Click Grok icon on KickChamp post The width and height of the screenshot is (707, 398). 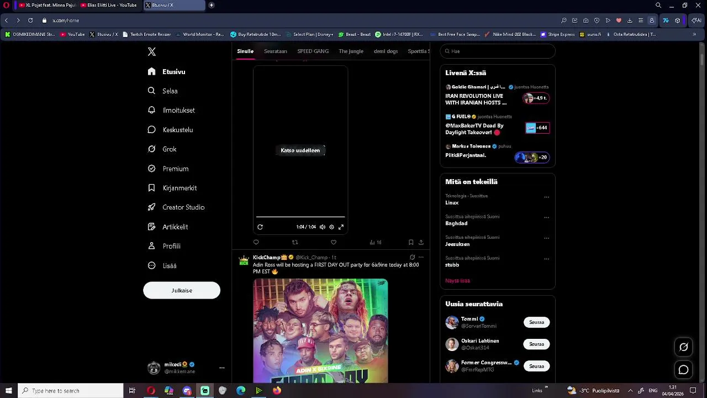[412, 257]
